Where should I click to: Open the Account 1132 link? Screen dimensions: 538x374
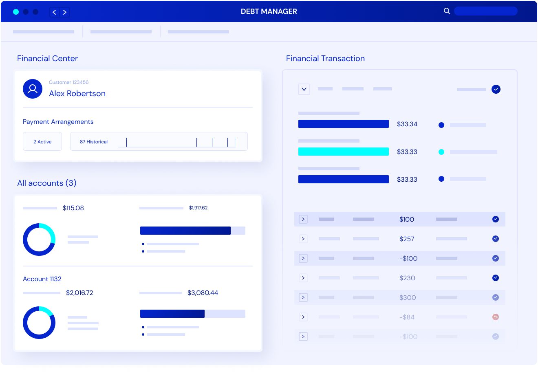(x=42, y=279)
